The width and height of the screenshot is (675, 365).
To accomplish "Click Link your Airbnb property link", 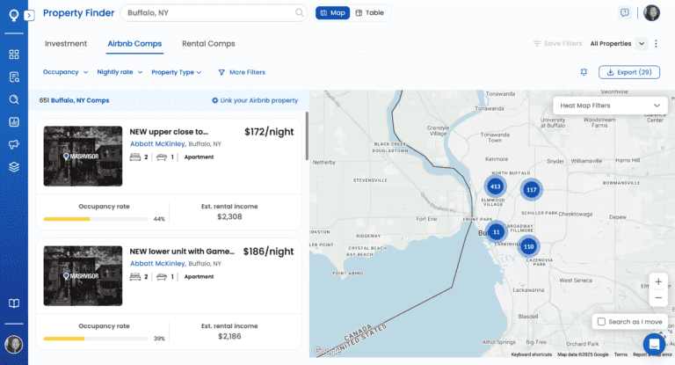I will click(x=255, y=100).
